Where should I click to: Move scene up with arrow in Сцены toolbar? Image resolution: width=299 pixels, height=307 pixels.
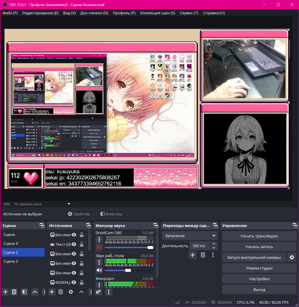click(x=35, y=292)
